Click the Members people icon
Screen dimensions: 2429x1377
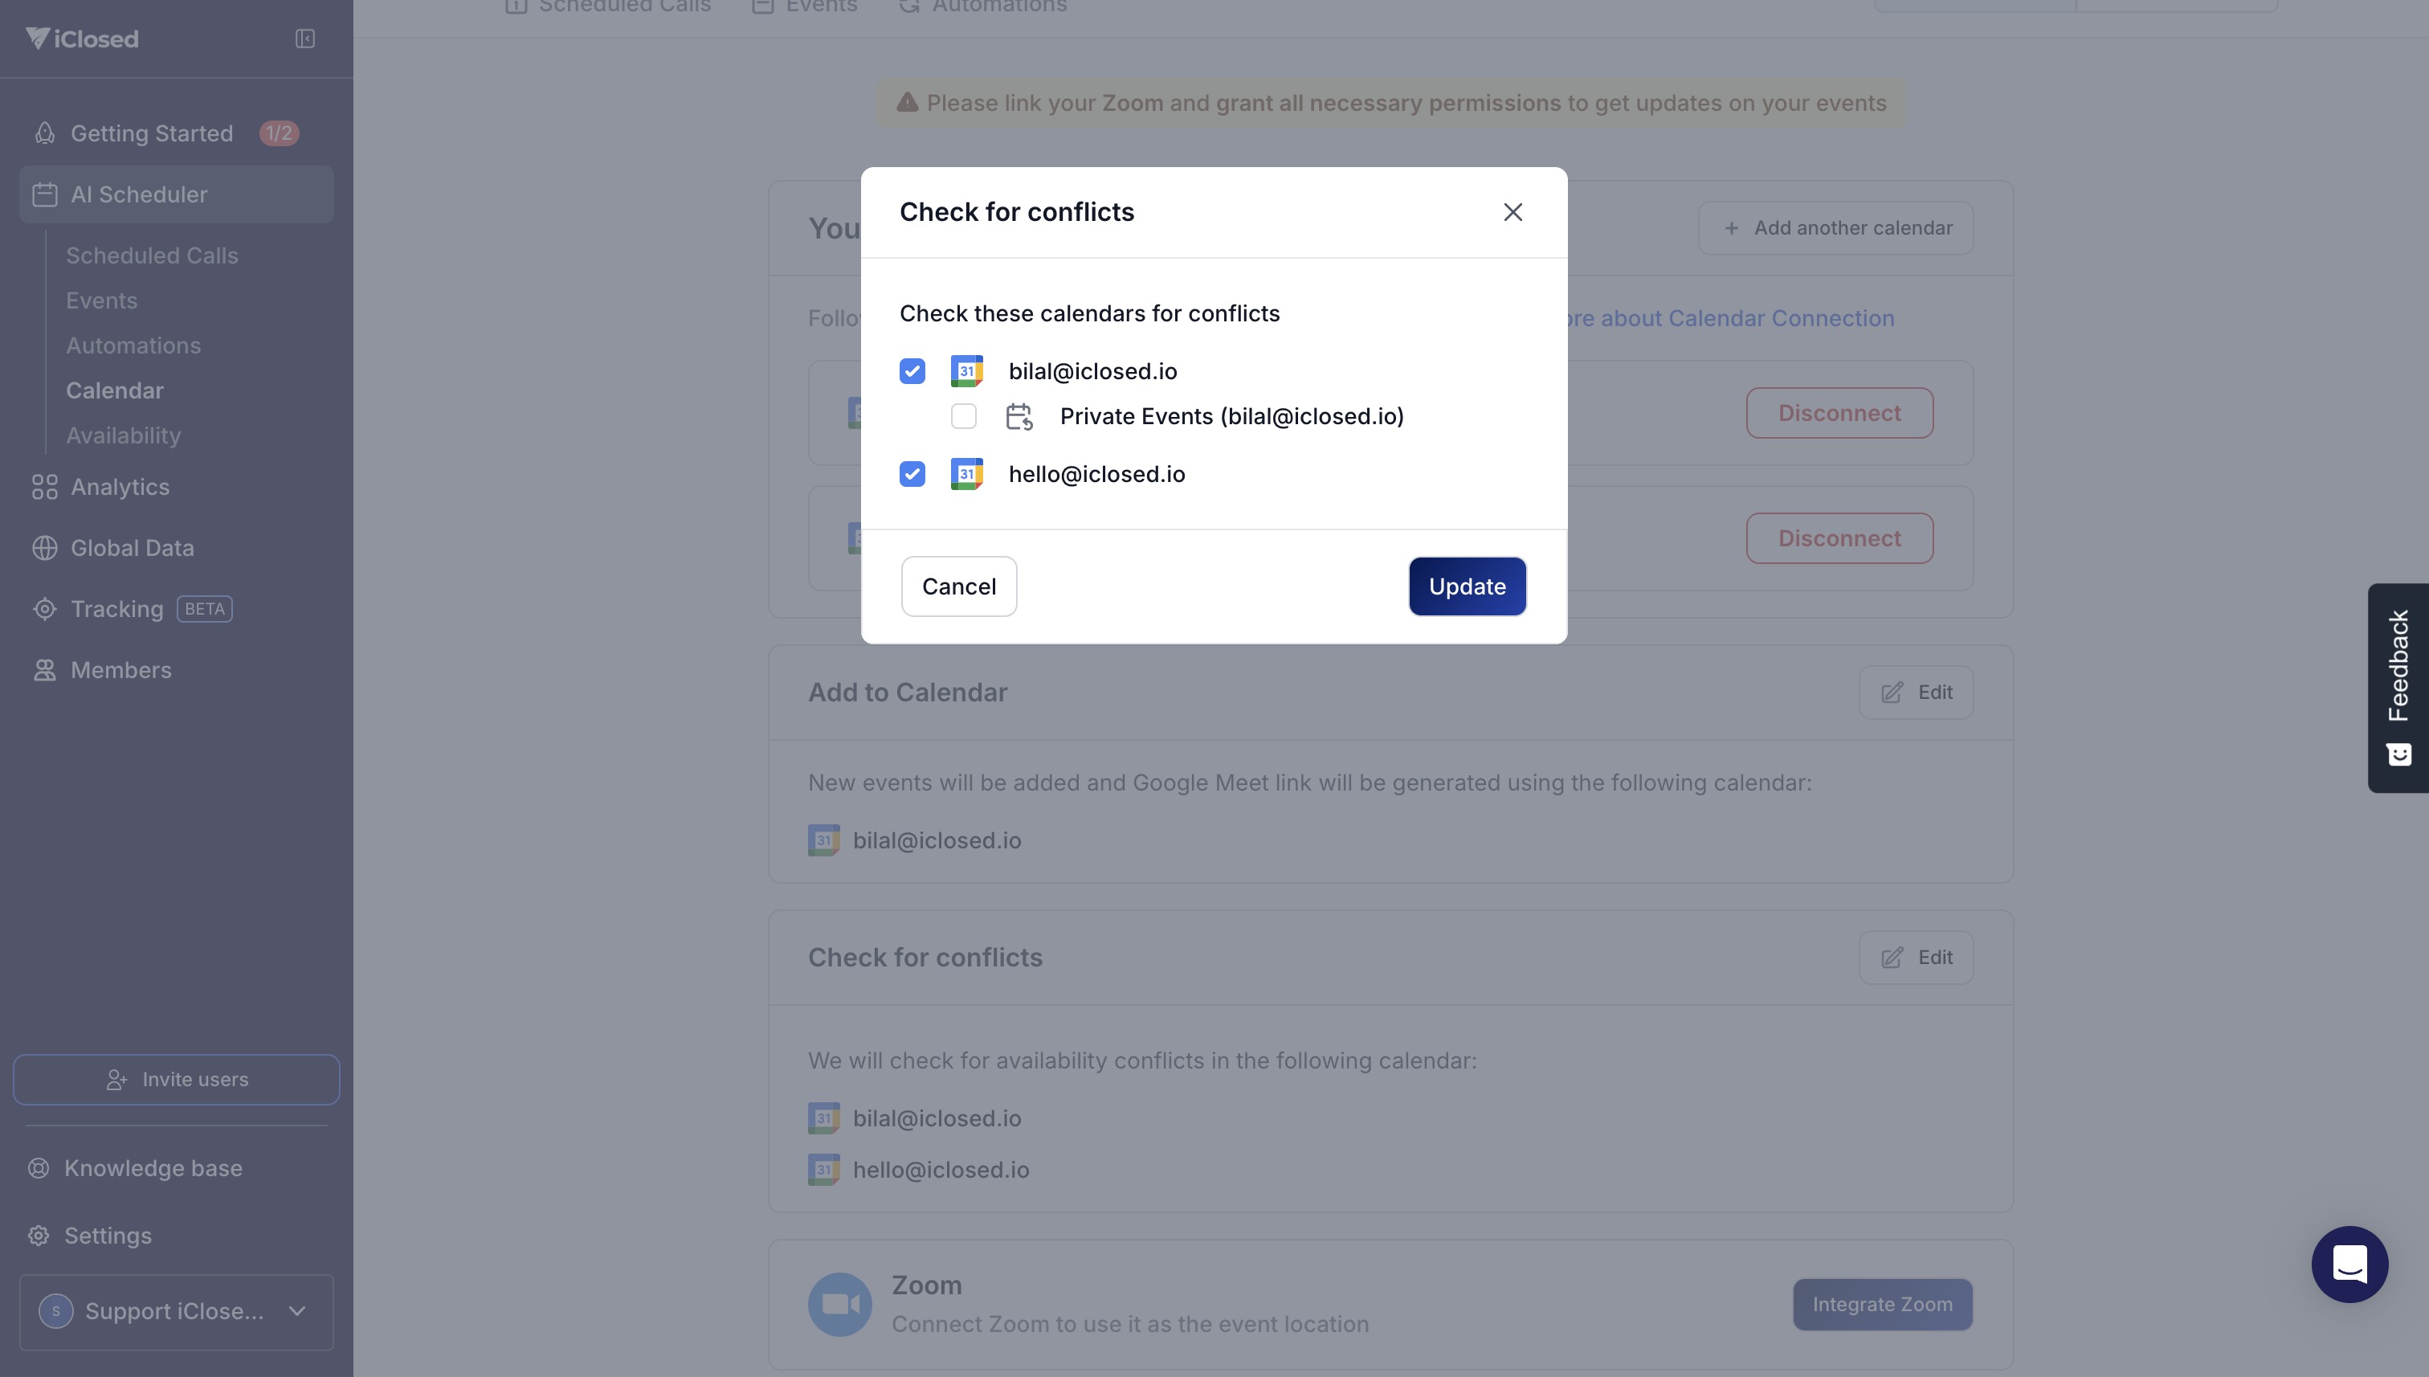coord(44,671)
